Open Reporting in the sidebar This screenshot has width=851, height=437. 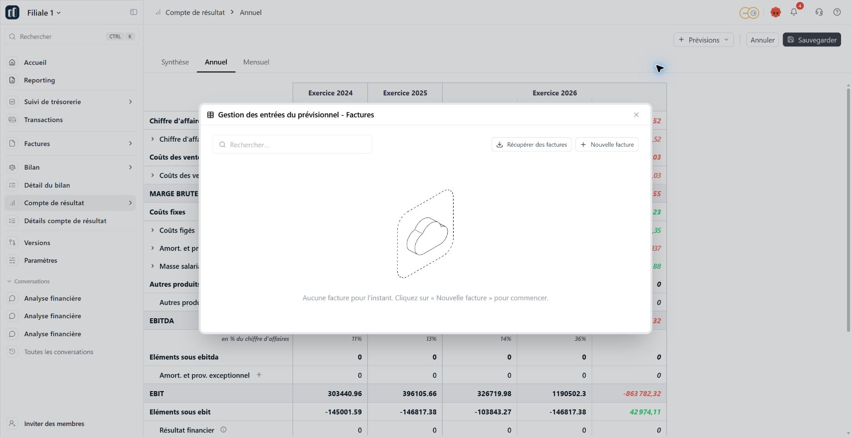pyautogui.click(x=70, y=80)
